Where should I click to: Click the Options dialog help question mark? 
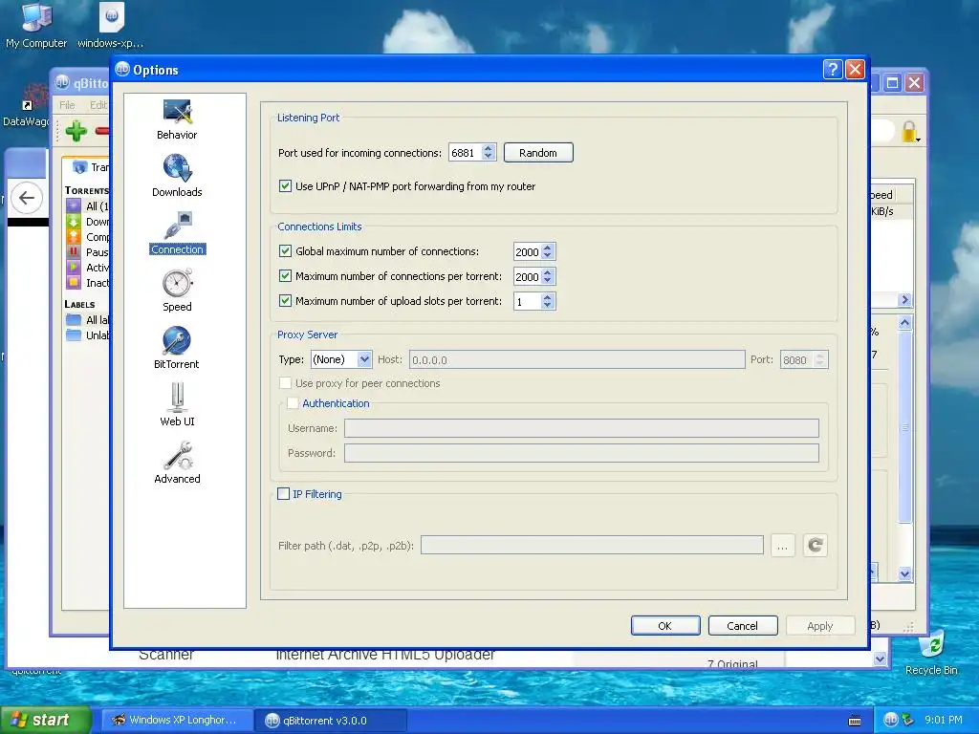pos(833,69)
